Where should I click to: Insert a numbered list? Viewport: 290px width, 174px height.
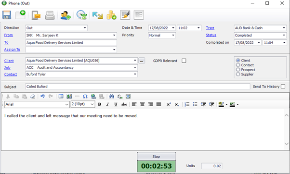pos(187,104)
